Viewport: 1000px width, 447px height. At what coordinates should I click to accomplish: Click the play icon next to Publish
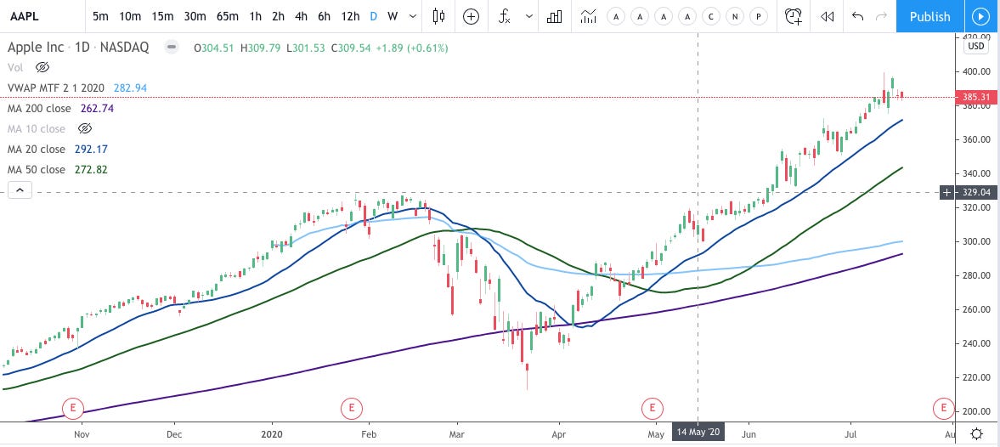(x=979, y=17)
